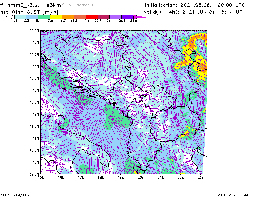The height and width of the screenshot is (197, 255).
Task: Click the magenta arrow legend end
Action: pyautogui.click(x=139, y=17)
